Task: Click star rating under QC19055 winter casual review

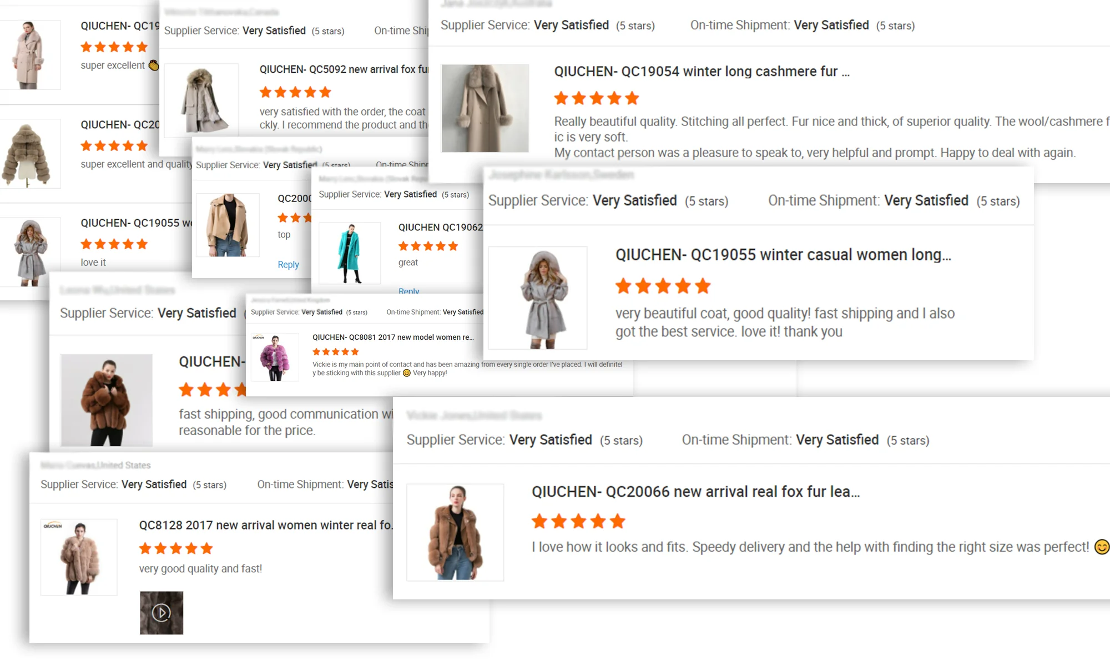Action: [663, 286]
